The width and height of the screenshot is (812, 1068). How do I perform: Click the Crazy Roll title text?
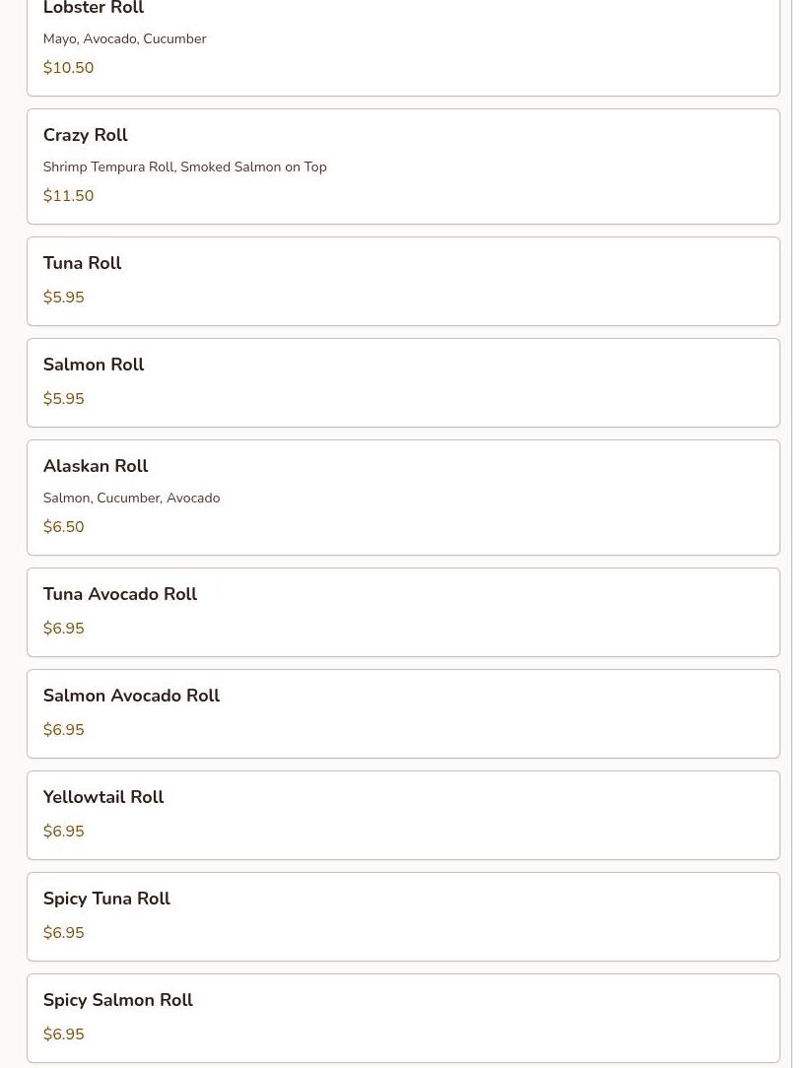pyautogui.click(x=85, y=135)
